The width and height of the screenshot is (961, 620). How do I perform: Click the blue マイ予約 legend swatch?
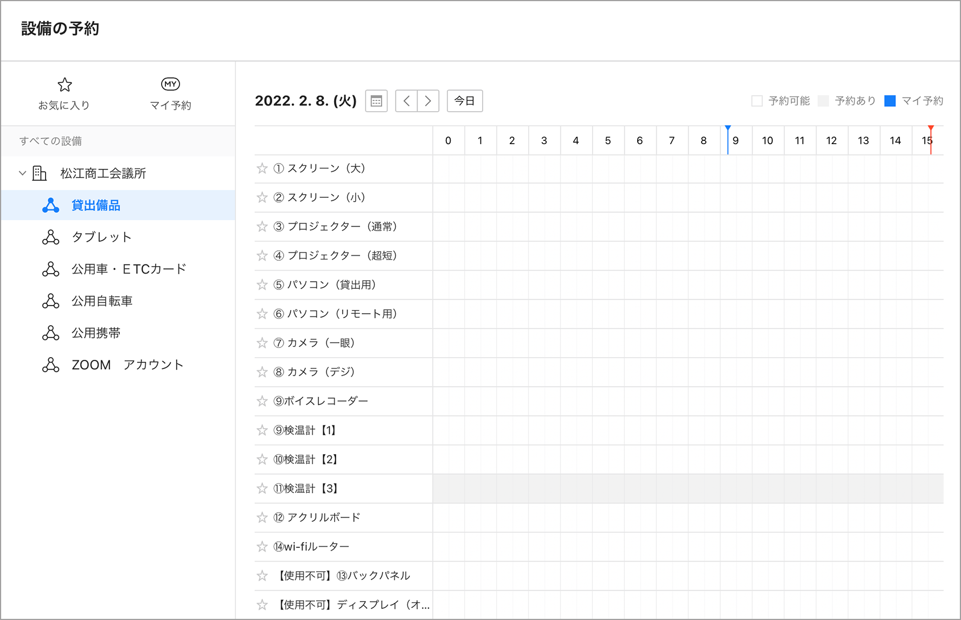890,101
